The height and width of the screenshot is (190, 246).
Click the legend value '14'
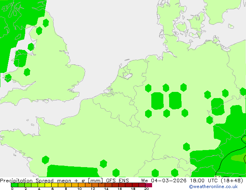pos(106,188)
